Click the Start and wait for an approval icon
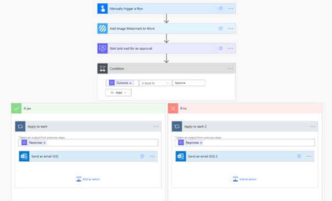The width and height of the screenshot is (332, 201). click(x=103, y=49)
